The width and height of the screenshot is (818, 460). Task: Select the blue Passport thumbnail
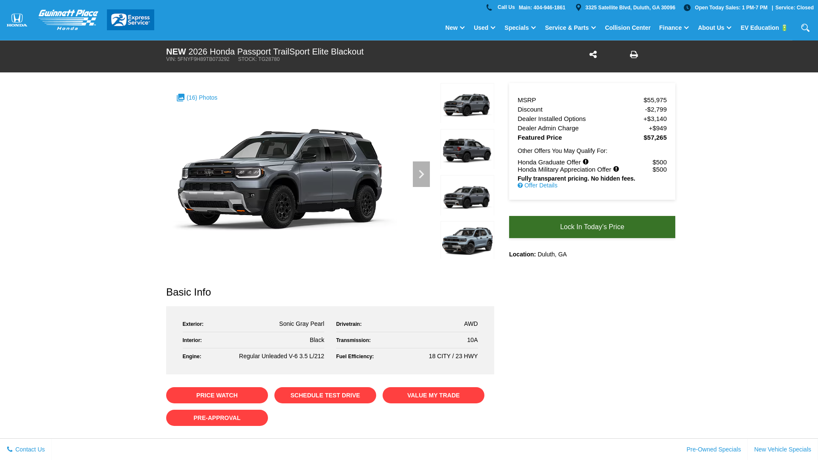tap(467, 240)
